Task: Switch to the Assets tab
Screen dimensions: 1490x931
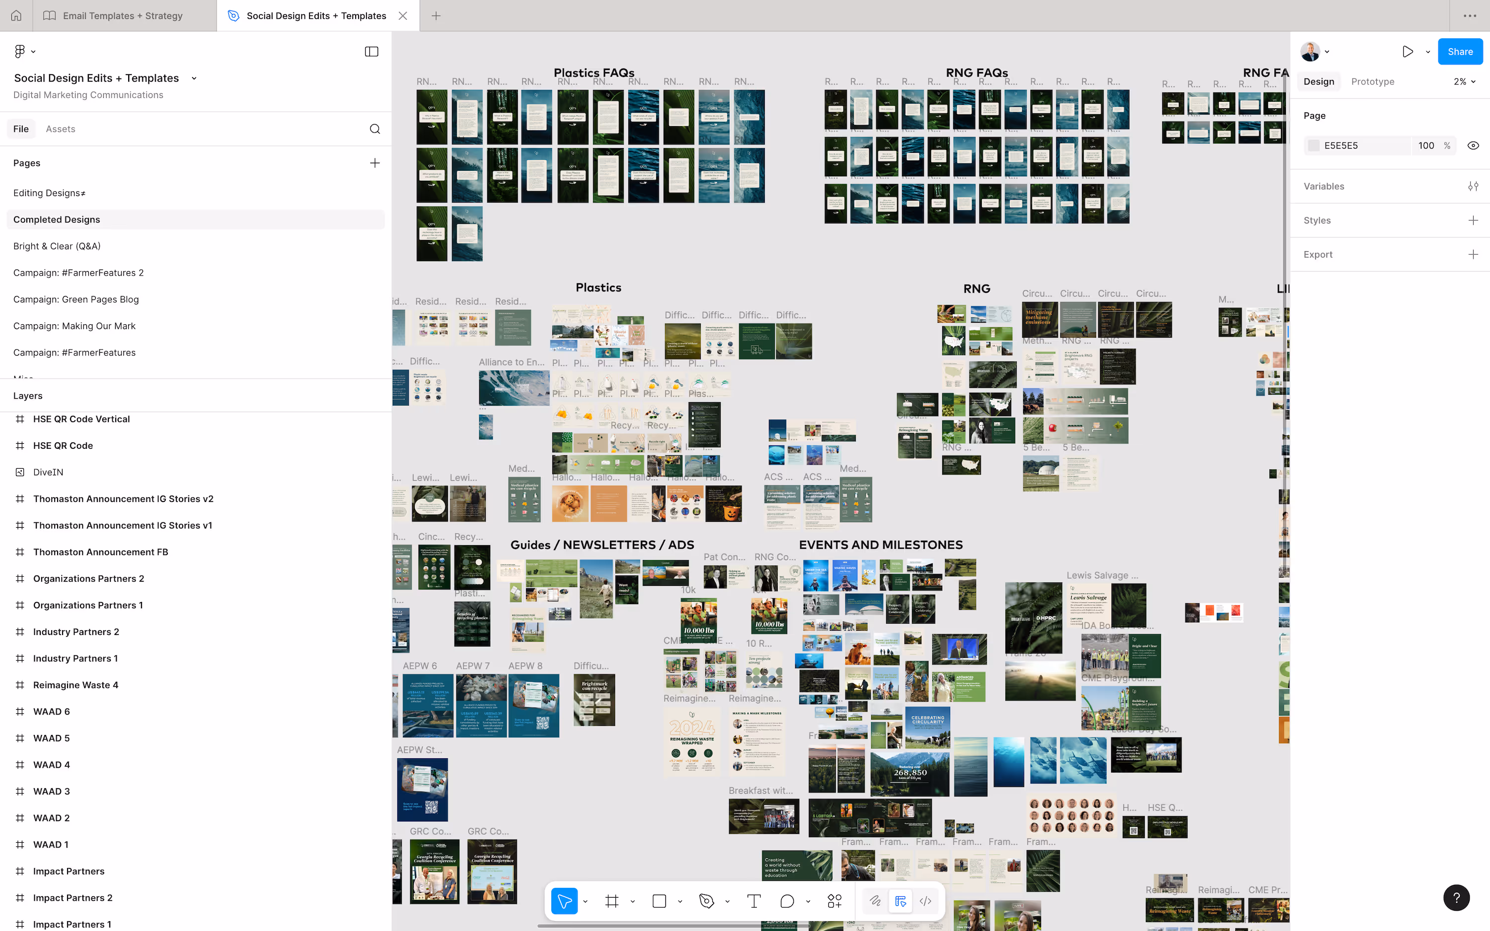Action: 60,129
